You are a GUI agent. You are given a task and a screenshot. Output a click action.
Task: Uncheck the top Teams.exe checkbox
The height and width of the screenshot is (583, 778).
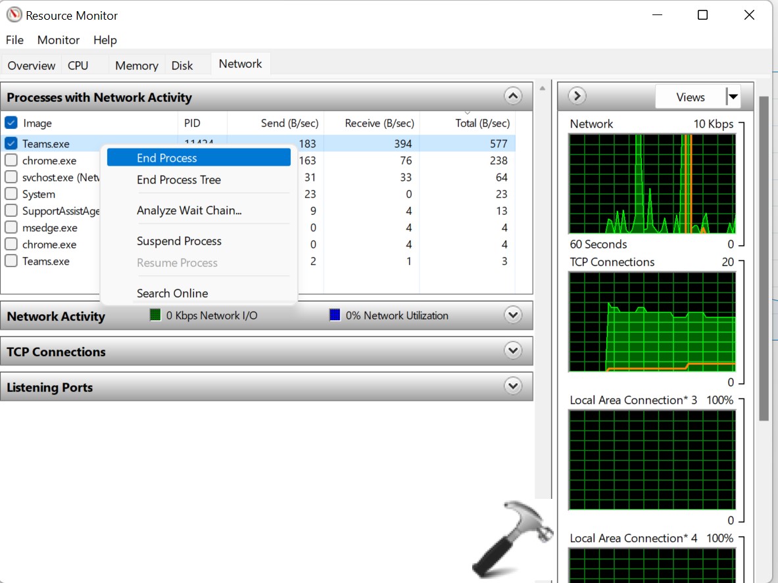coord(11,143)
